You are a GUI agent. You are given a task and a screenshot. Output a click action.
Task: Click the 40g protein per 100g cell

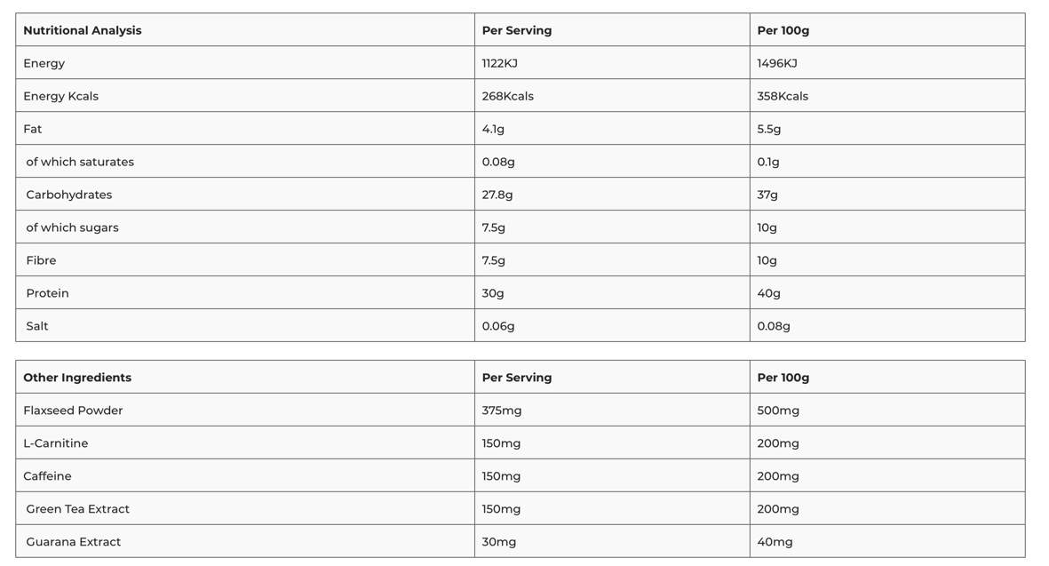coord(769,293)
